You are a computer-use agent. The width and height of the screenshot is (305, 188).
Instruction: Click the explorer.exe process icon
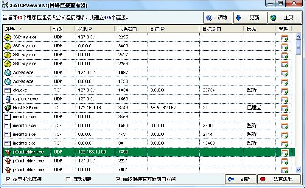(8, 99)
